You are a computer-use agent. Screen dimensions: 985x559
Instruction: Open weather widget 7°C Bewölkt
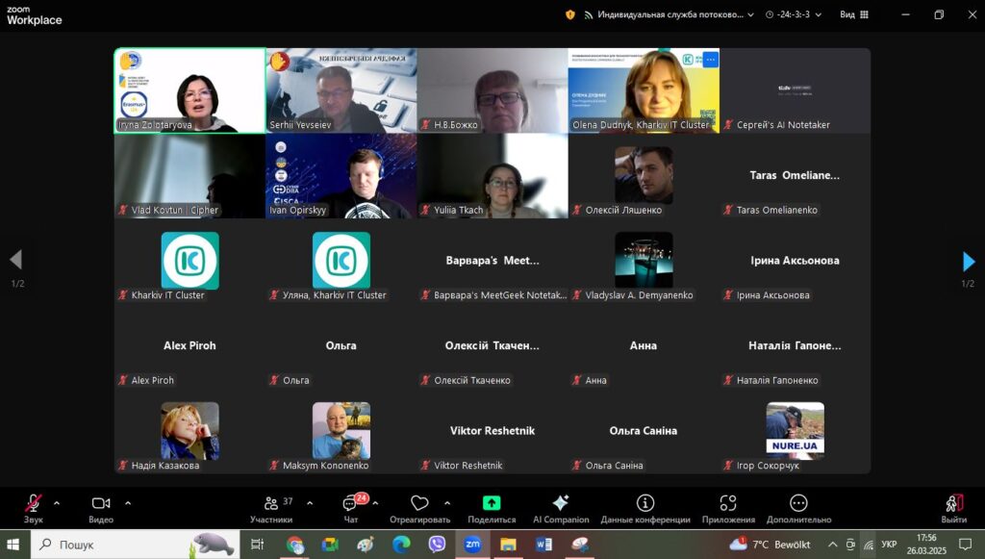tap(770, 544)
